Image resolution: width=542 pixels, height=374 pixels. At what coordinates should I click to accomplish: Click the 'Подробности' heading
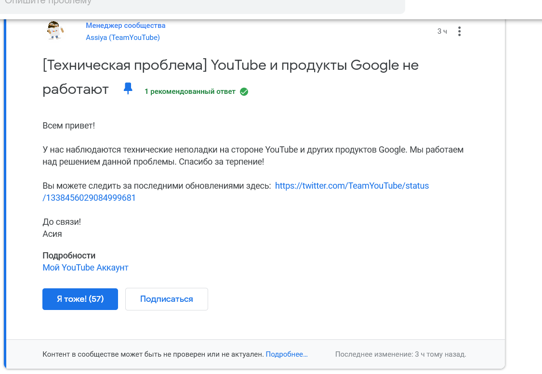click(x=69, y=256)
